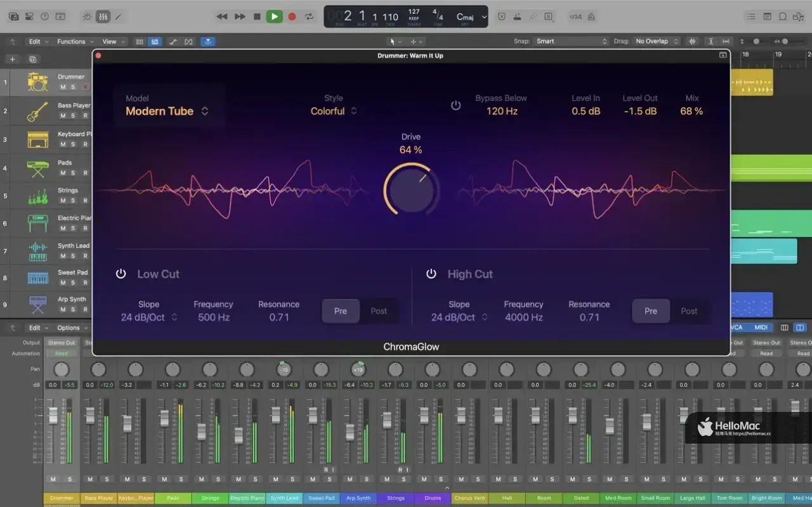The image size is (812, 507).
Task: Click the Rewind transport button
Action: point(221,16)
